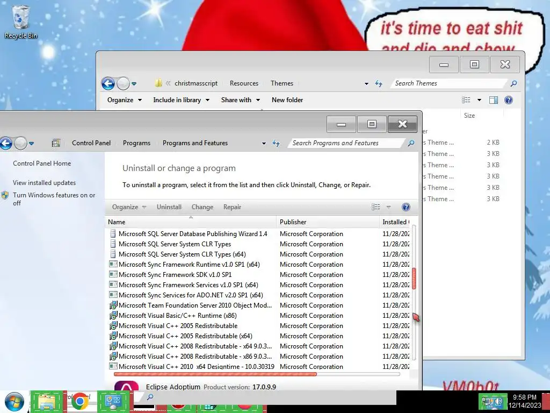Image resolution: width=550 pixels, height=413 pixels.
Task: Open the view options arrow above the programs list
Action: click(389, 207)
